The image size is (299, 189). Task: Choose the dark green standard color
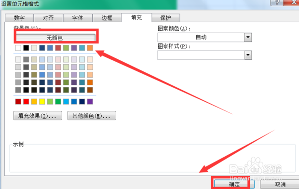[58, 101]
